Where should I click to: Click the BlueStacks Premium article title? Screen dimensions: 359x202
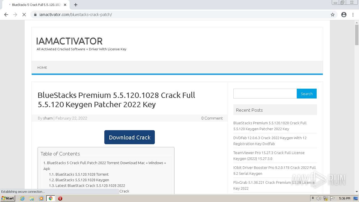click(x=116, y=100)
